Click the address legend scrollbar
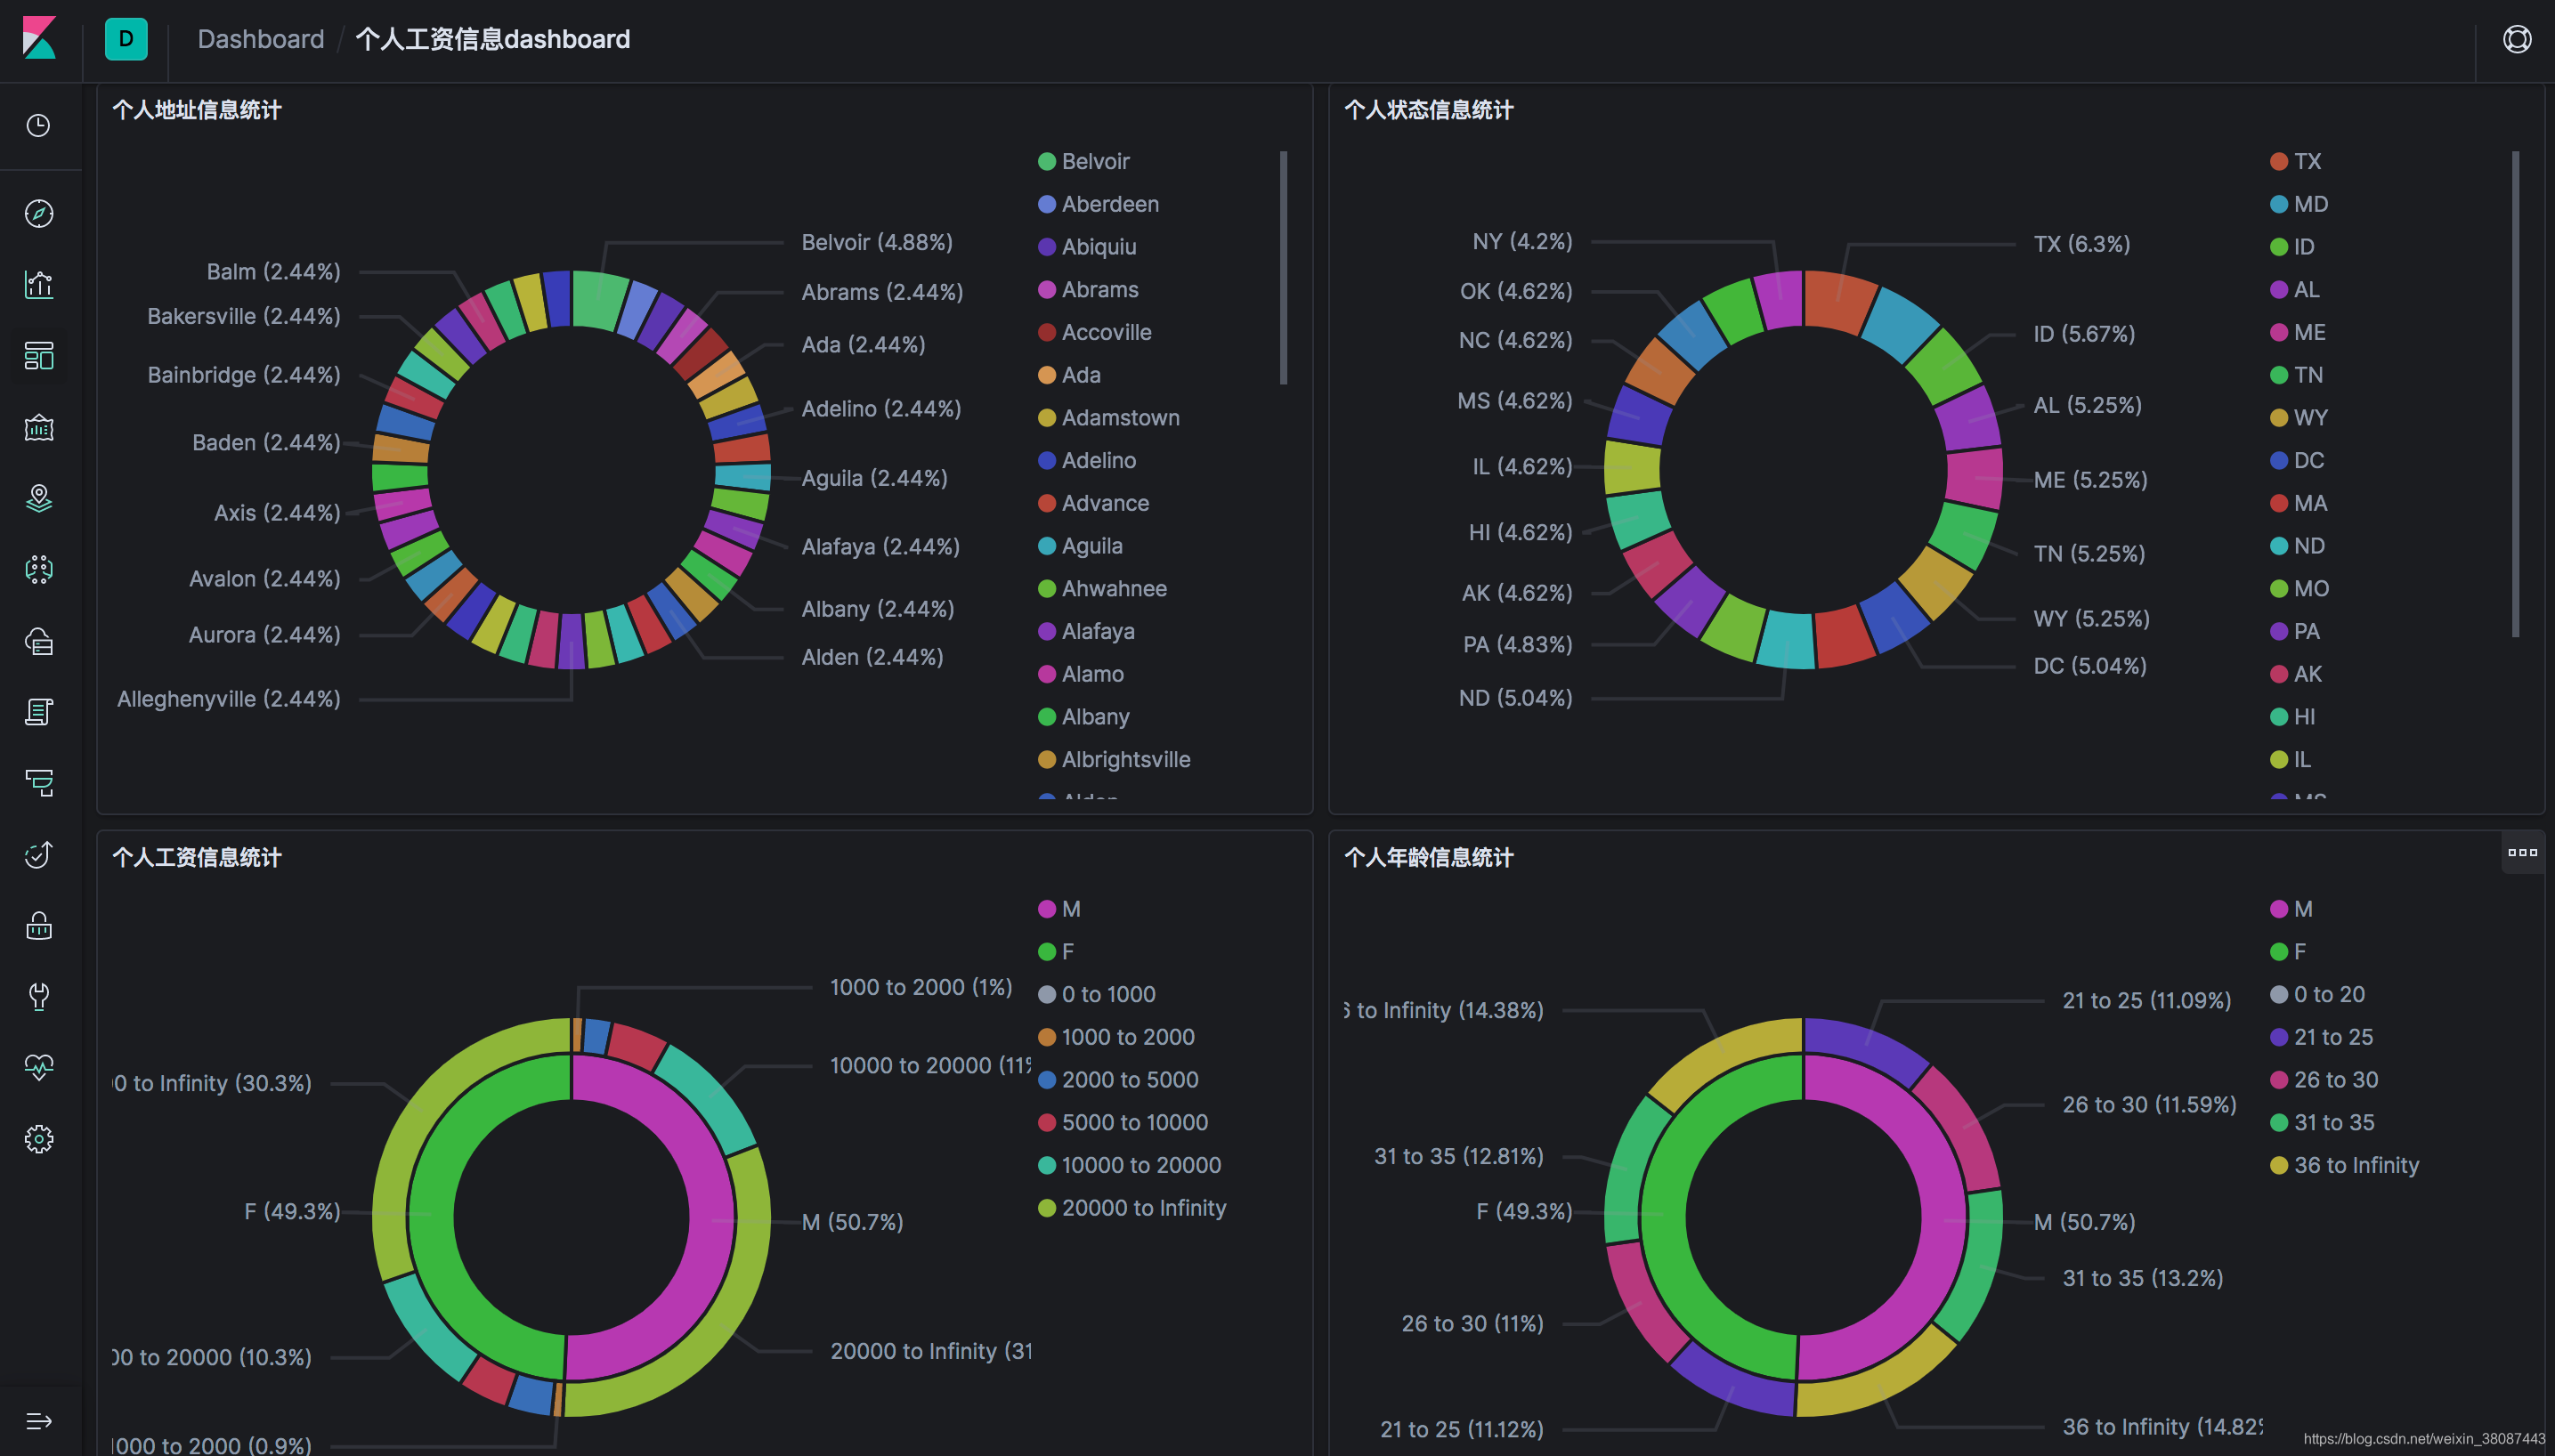 (x=1283, y=268)
